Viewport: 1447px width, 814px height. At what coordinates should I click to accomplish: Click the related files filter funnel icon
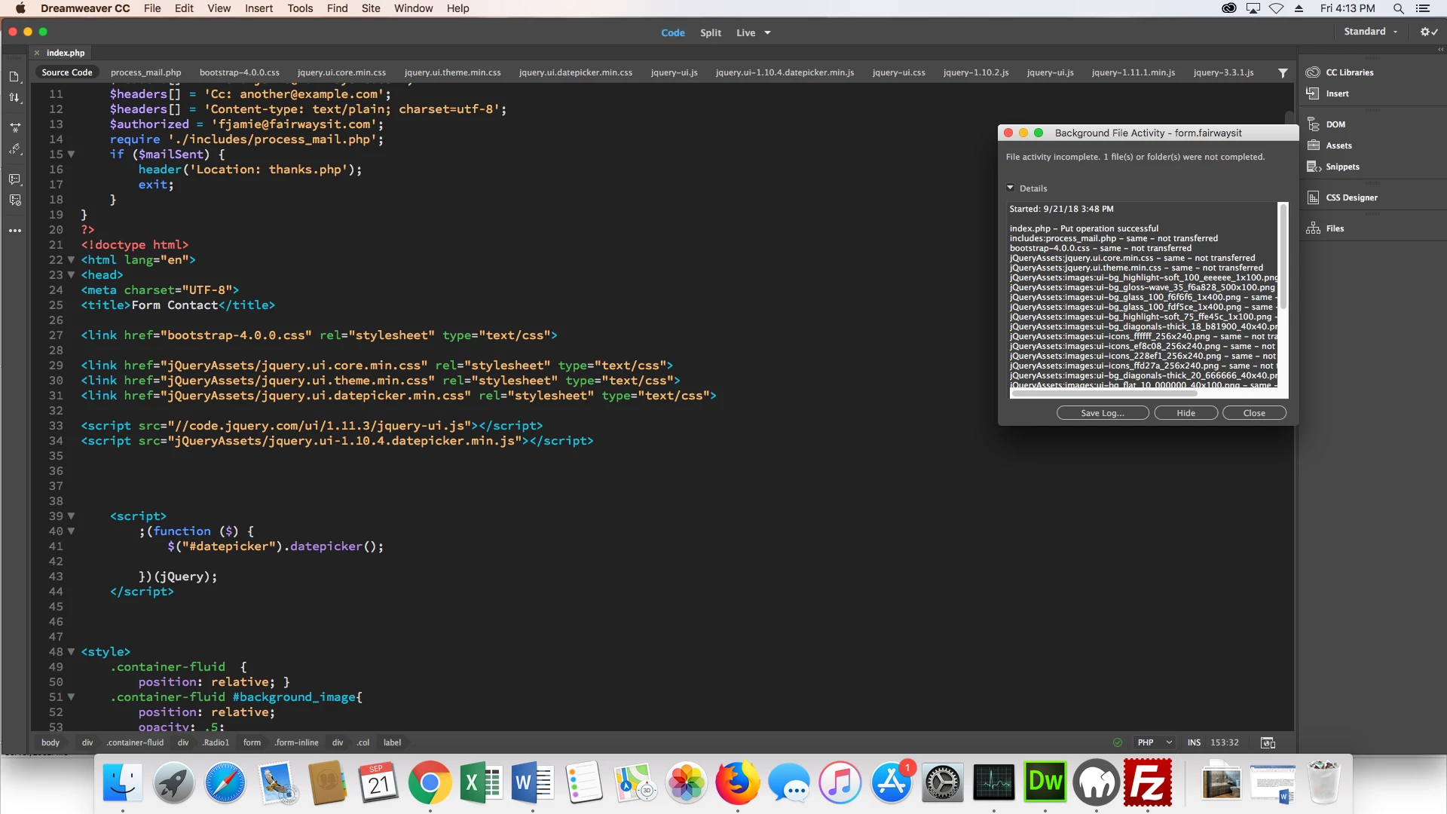coord(1283,73)
